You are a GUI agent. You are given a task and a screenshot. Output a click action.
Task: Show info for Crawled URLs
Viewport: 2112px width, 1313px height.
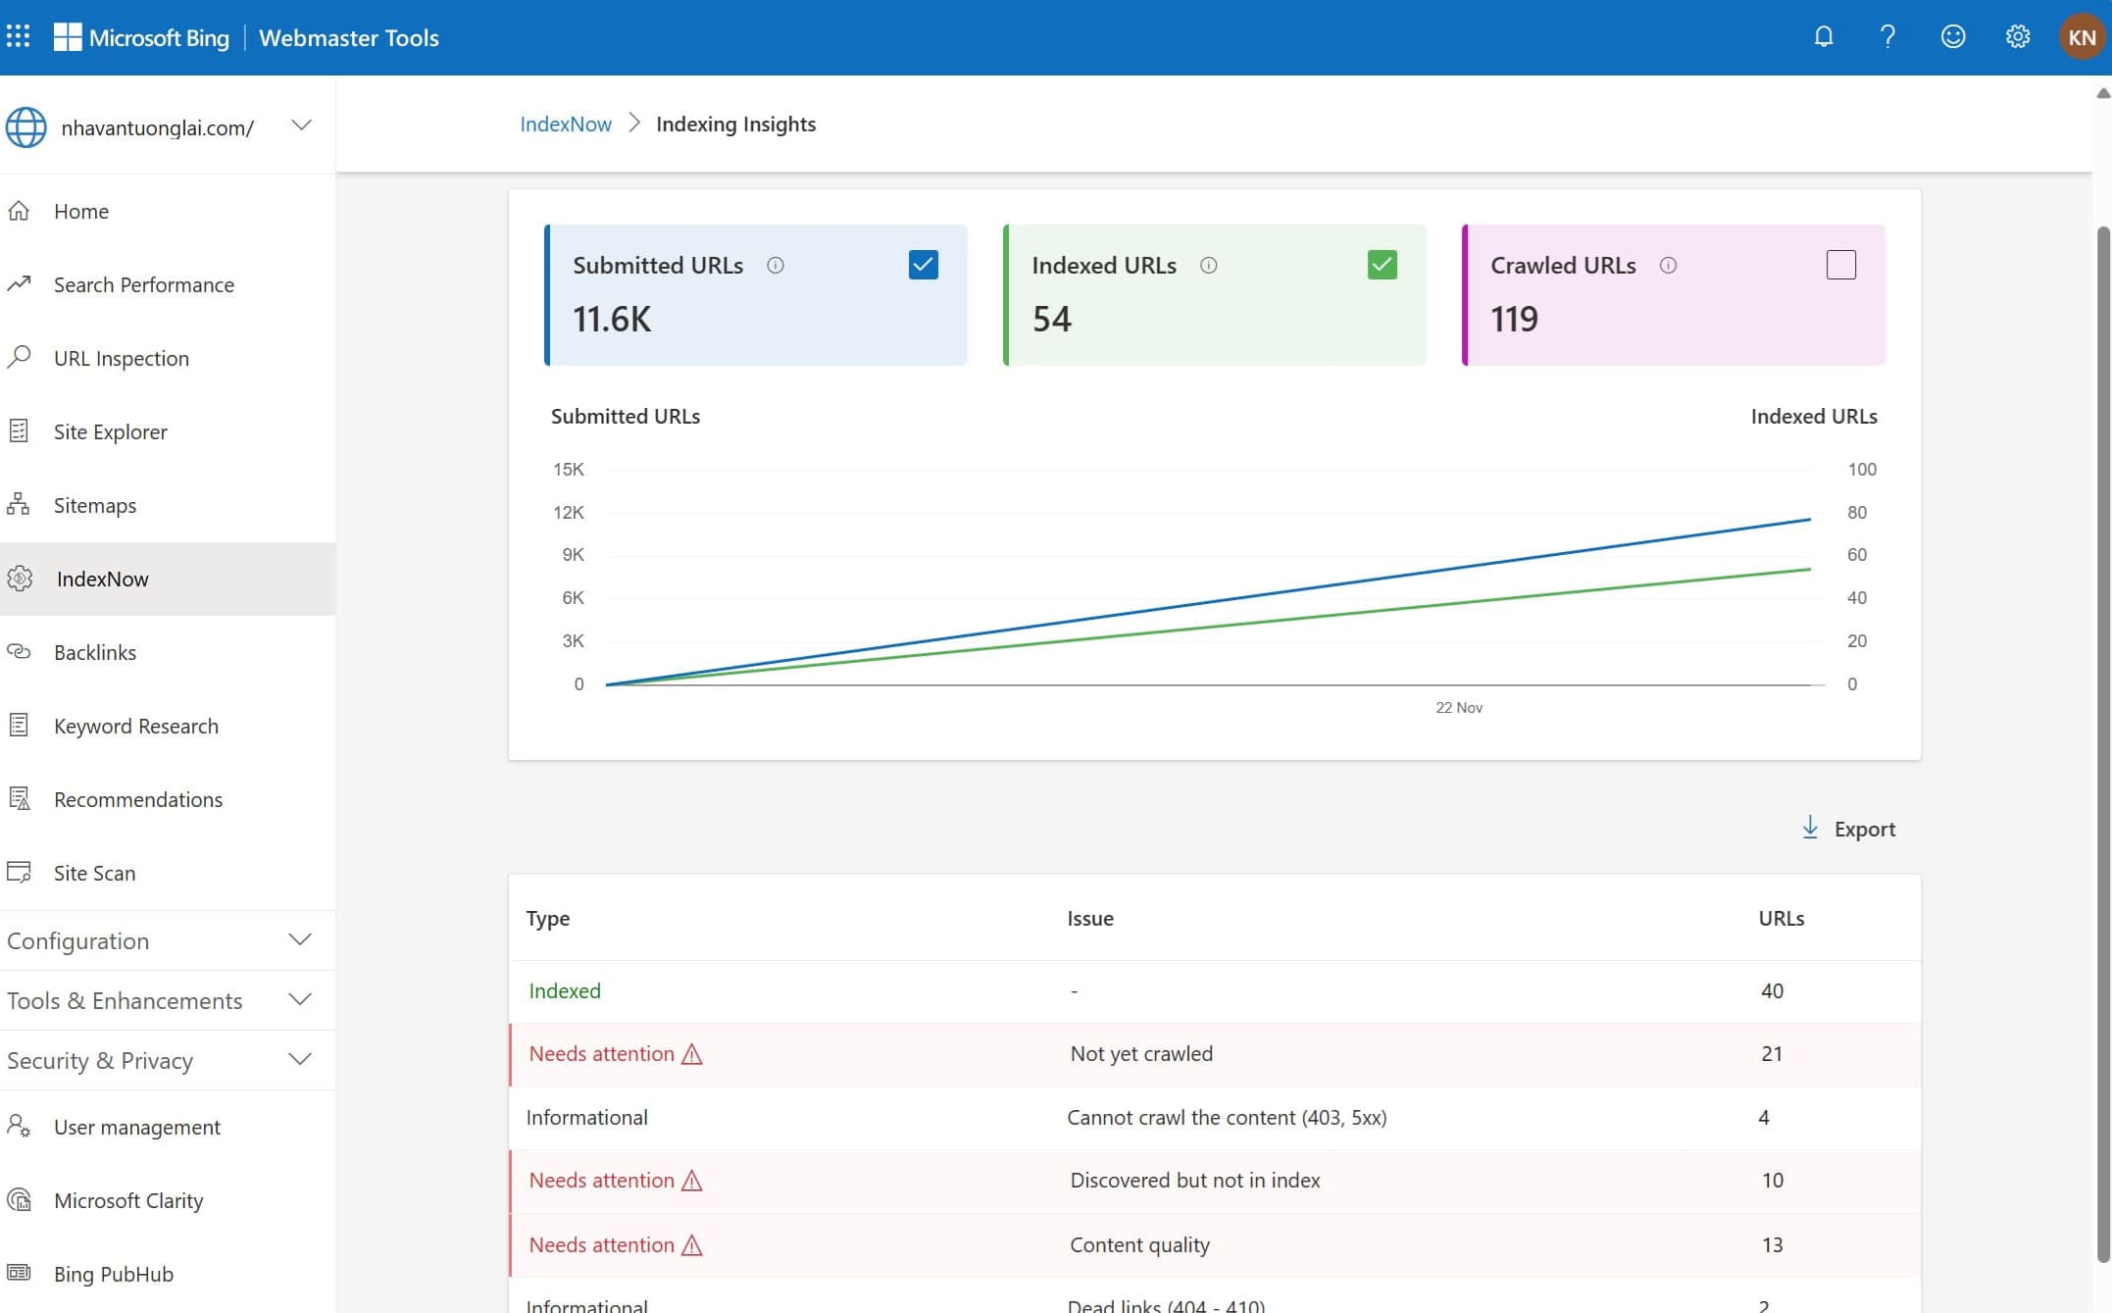tap(1668, 265)
